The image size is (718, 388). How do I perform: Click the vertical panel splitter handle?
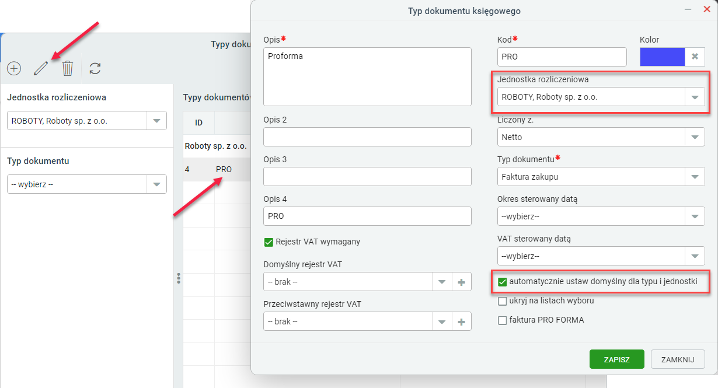[x=179, y=279]
